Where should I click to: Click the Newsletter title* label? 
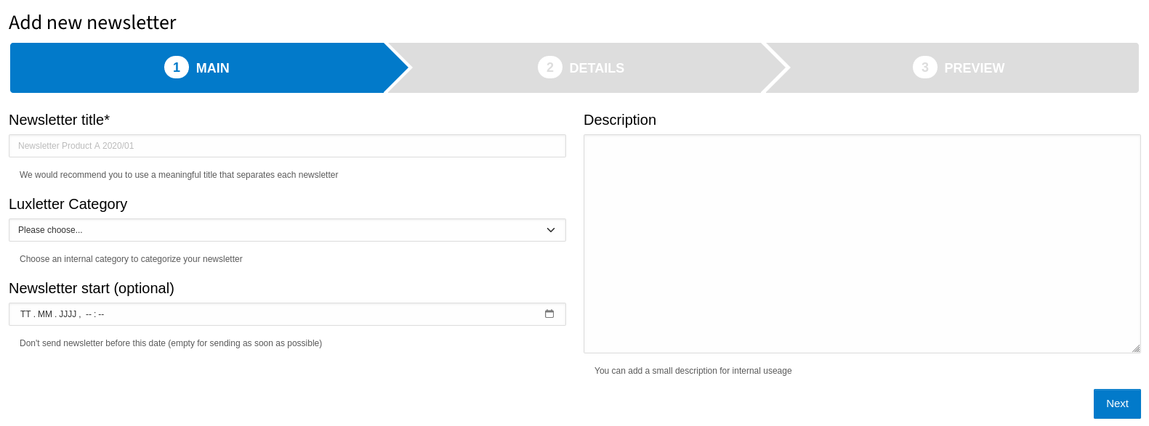pos(59,120)
